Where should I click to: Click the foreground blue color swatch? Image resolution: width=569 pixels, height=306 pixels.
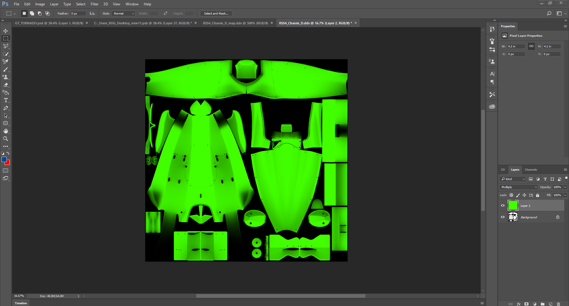click(x=4, y=159)
